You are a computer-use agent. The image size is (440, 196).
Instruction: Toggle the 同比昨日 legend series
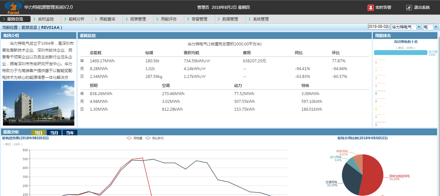point(154,138)
